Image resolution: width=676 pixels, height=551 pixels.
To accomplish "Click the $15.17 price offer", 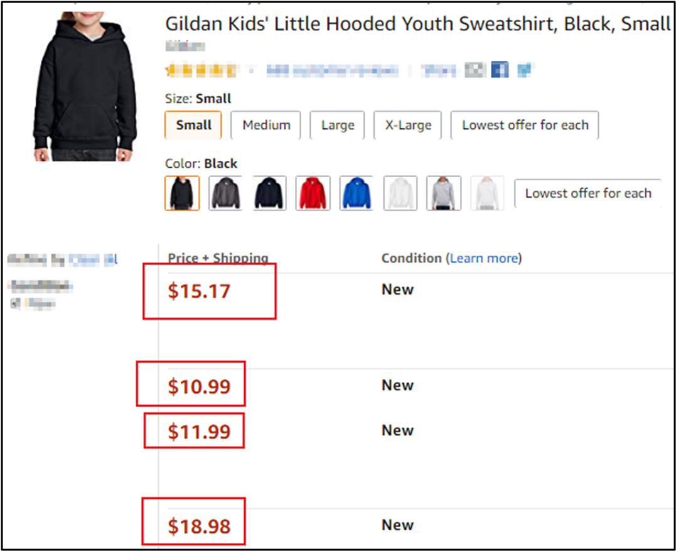I will [x=199, y=292].
